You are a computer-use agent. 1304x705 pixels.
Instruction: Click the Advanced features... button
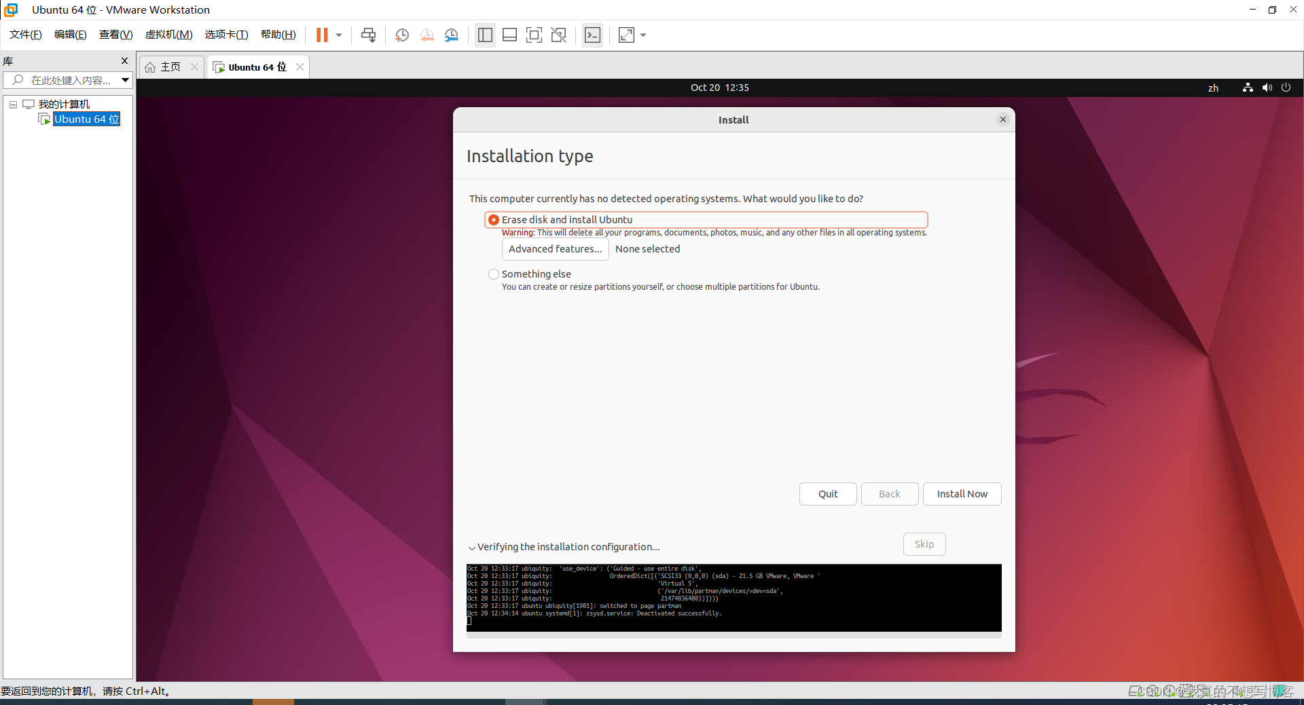click(555, 249)
